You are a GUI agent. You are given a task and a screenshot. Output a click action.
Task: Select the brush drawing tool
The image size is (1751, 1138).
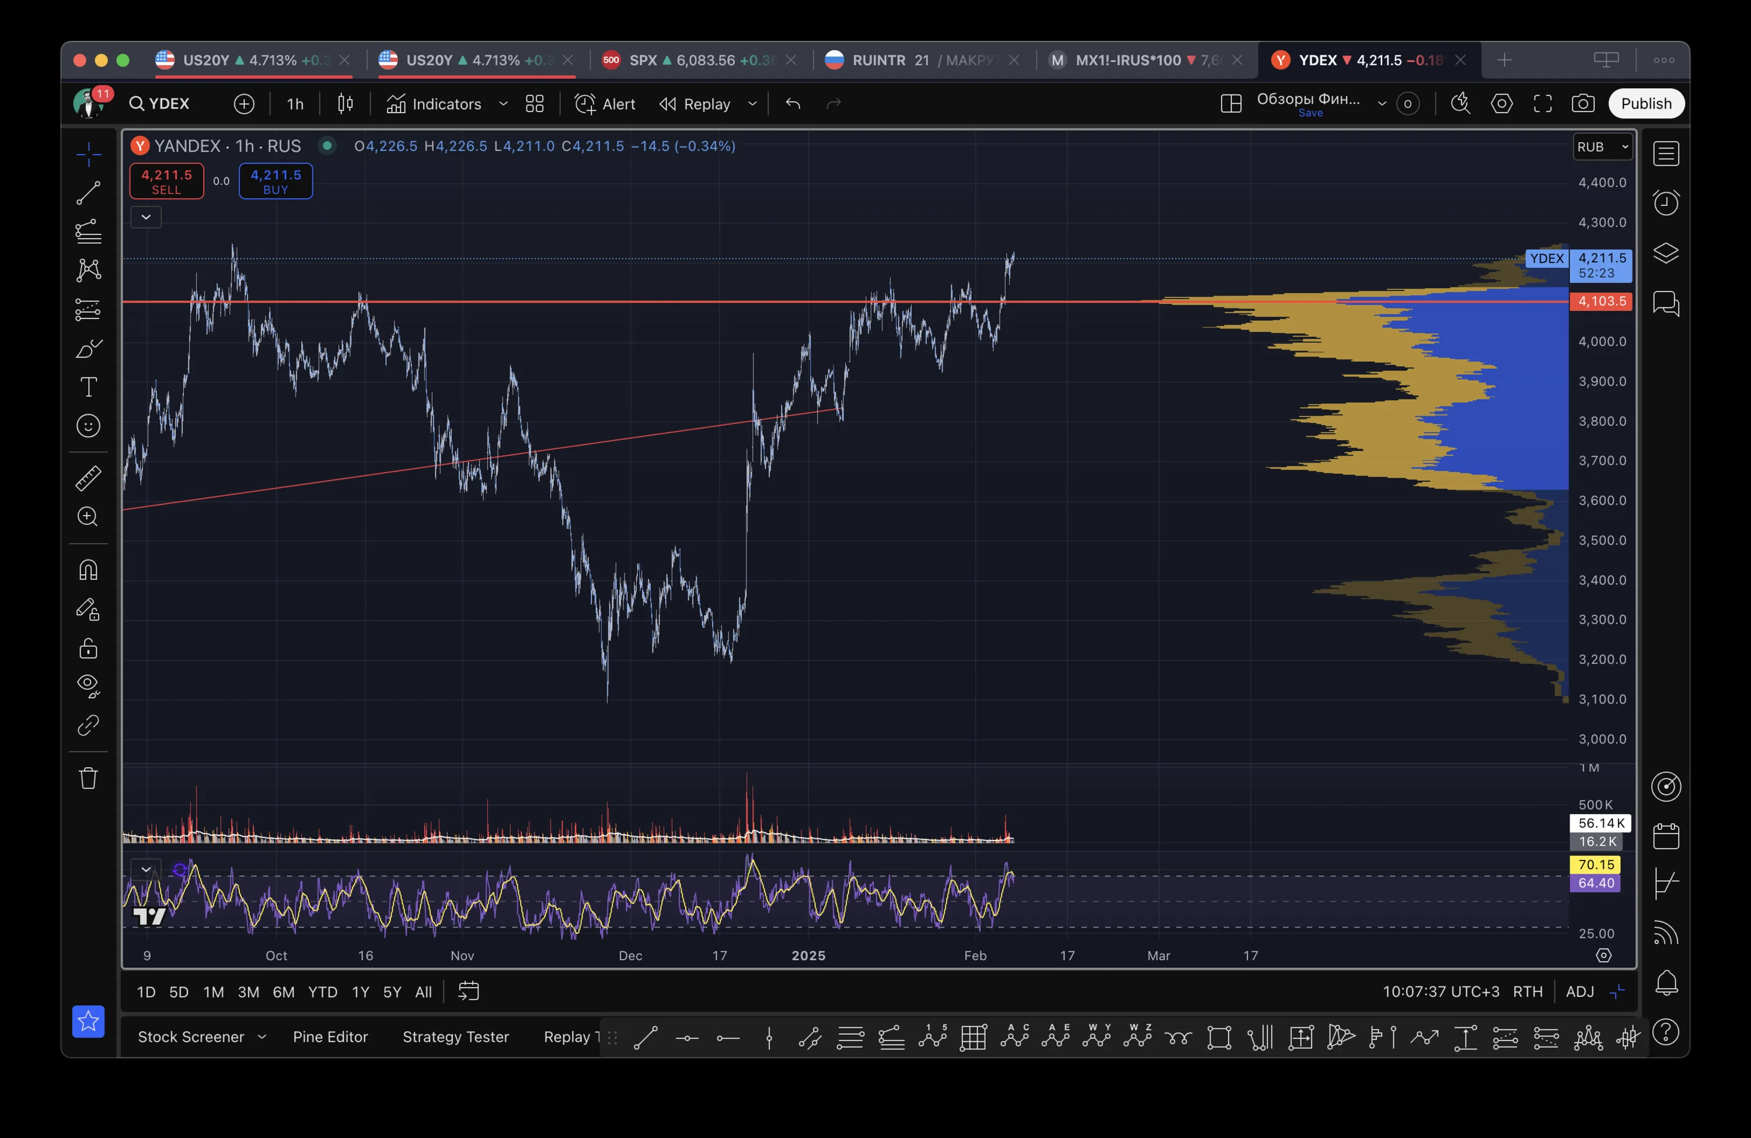[x=88, y=348]
